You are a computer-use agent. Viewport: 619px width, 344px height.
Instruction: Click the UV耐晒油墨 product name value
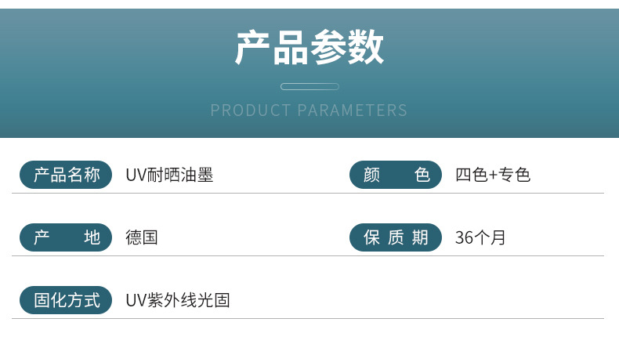169,175
